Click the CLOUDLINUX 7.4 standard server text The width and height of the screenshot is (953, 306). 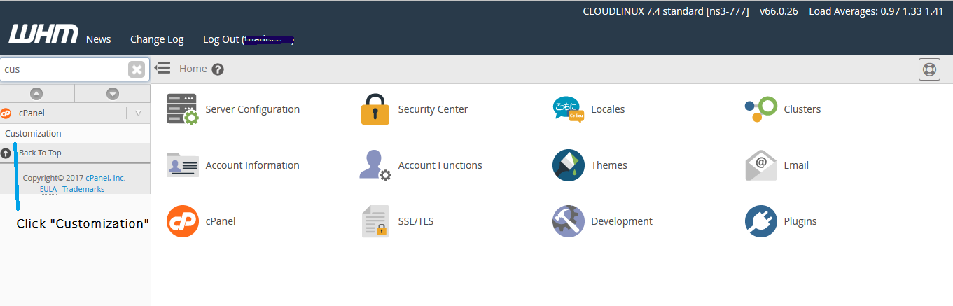pos(666,11)
